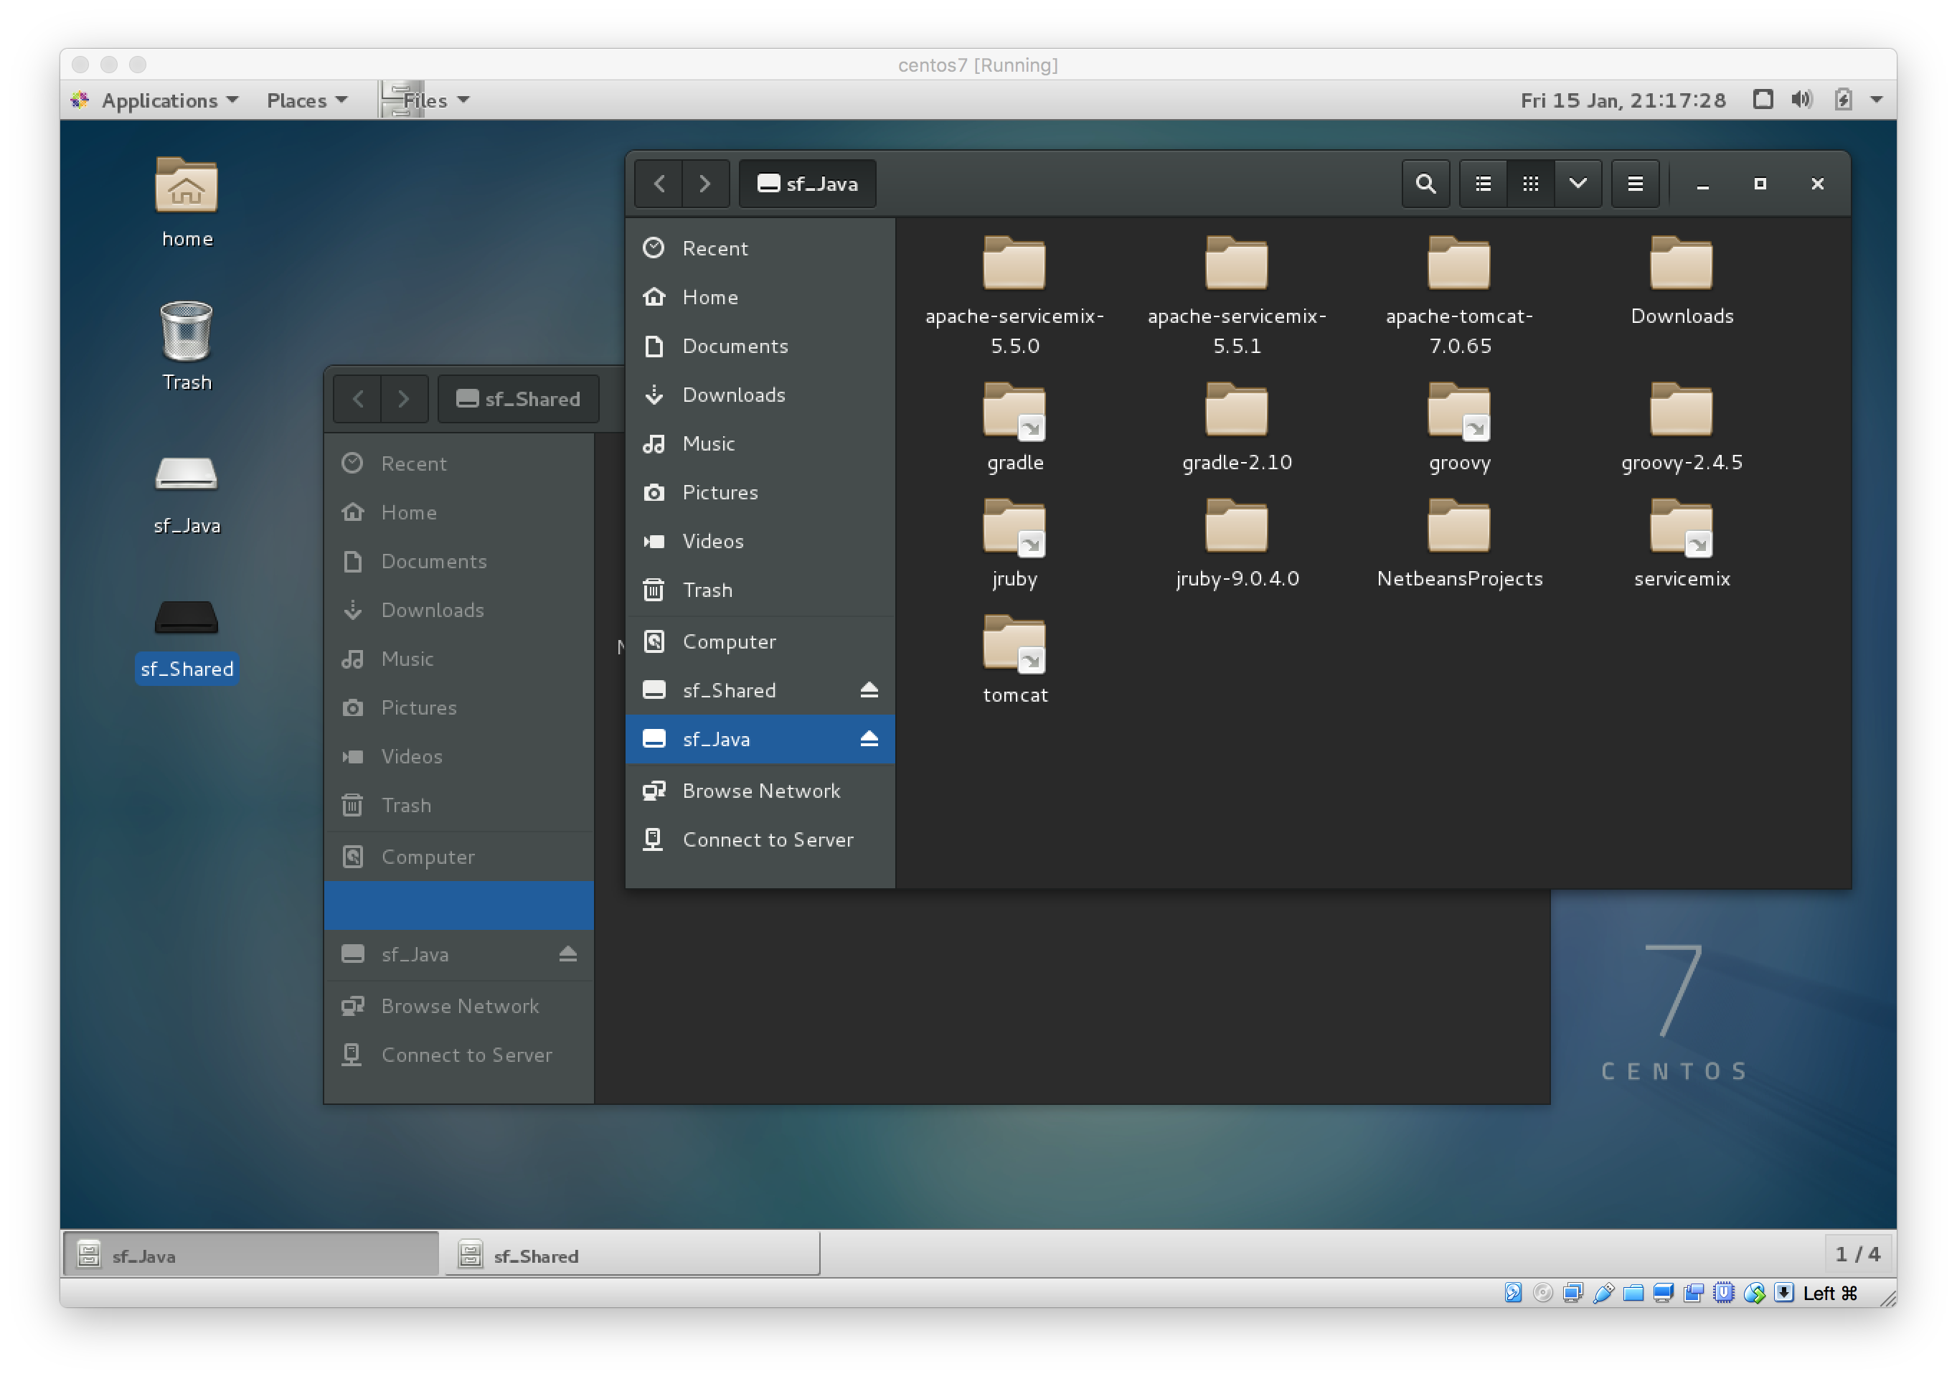Click Browse Network in sf_Java sidebar
This screenshot has width=1957, height=1379.
(x=760, y=790)
